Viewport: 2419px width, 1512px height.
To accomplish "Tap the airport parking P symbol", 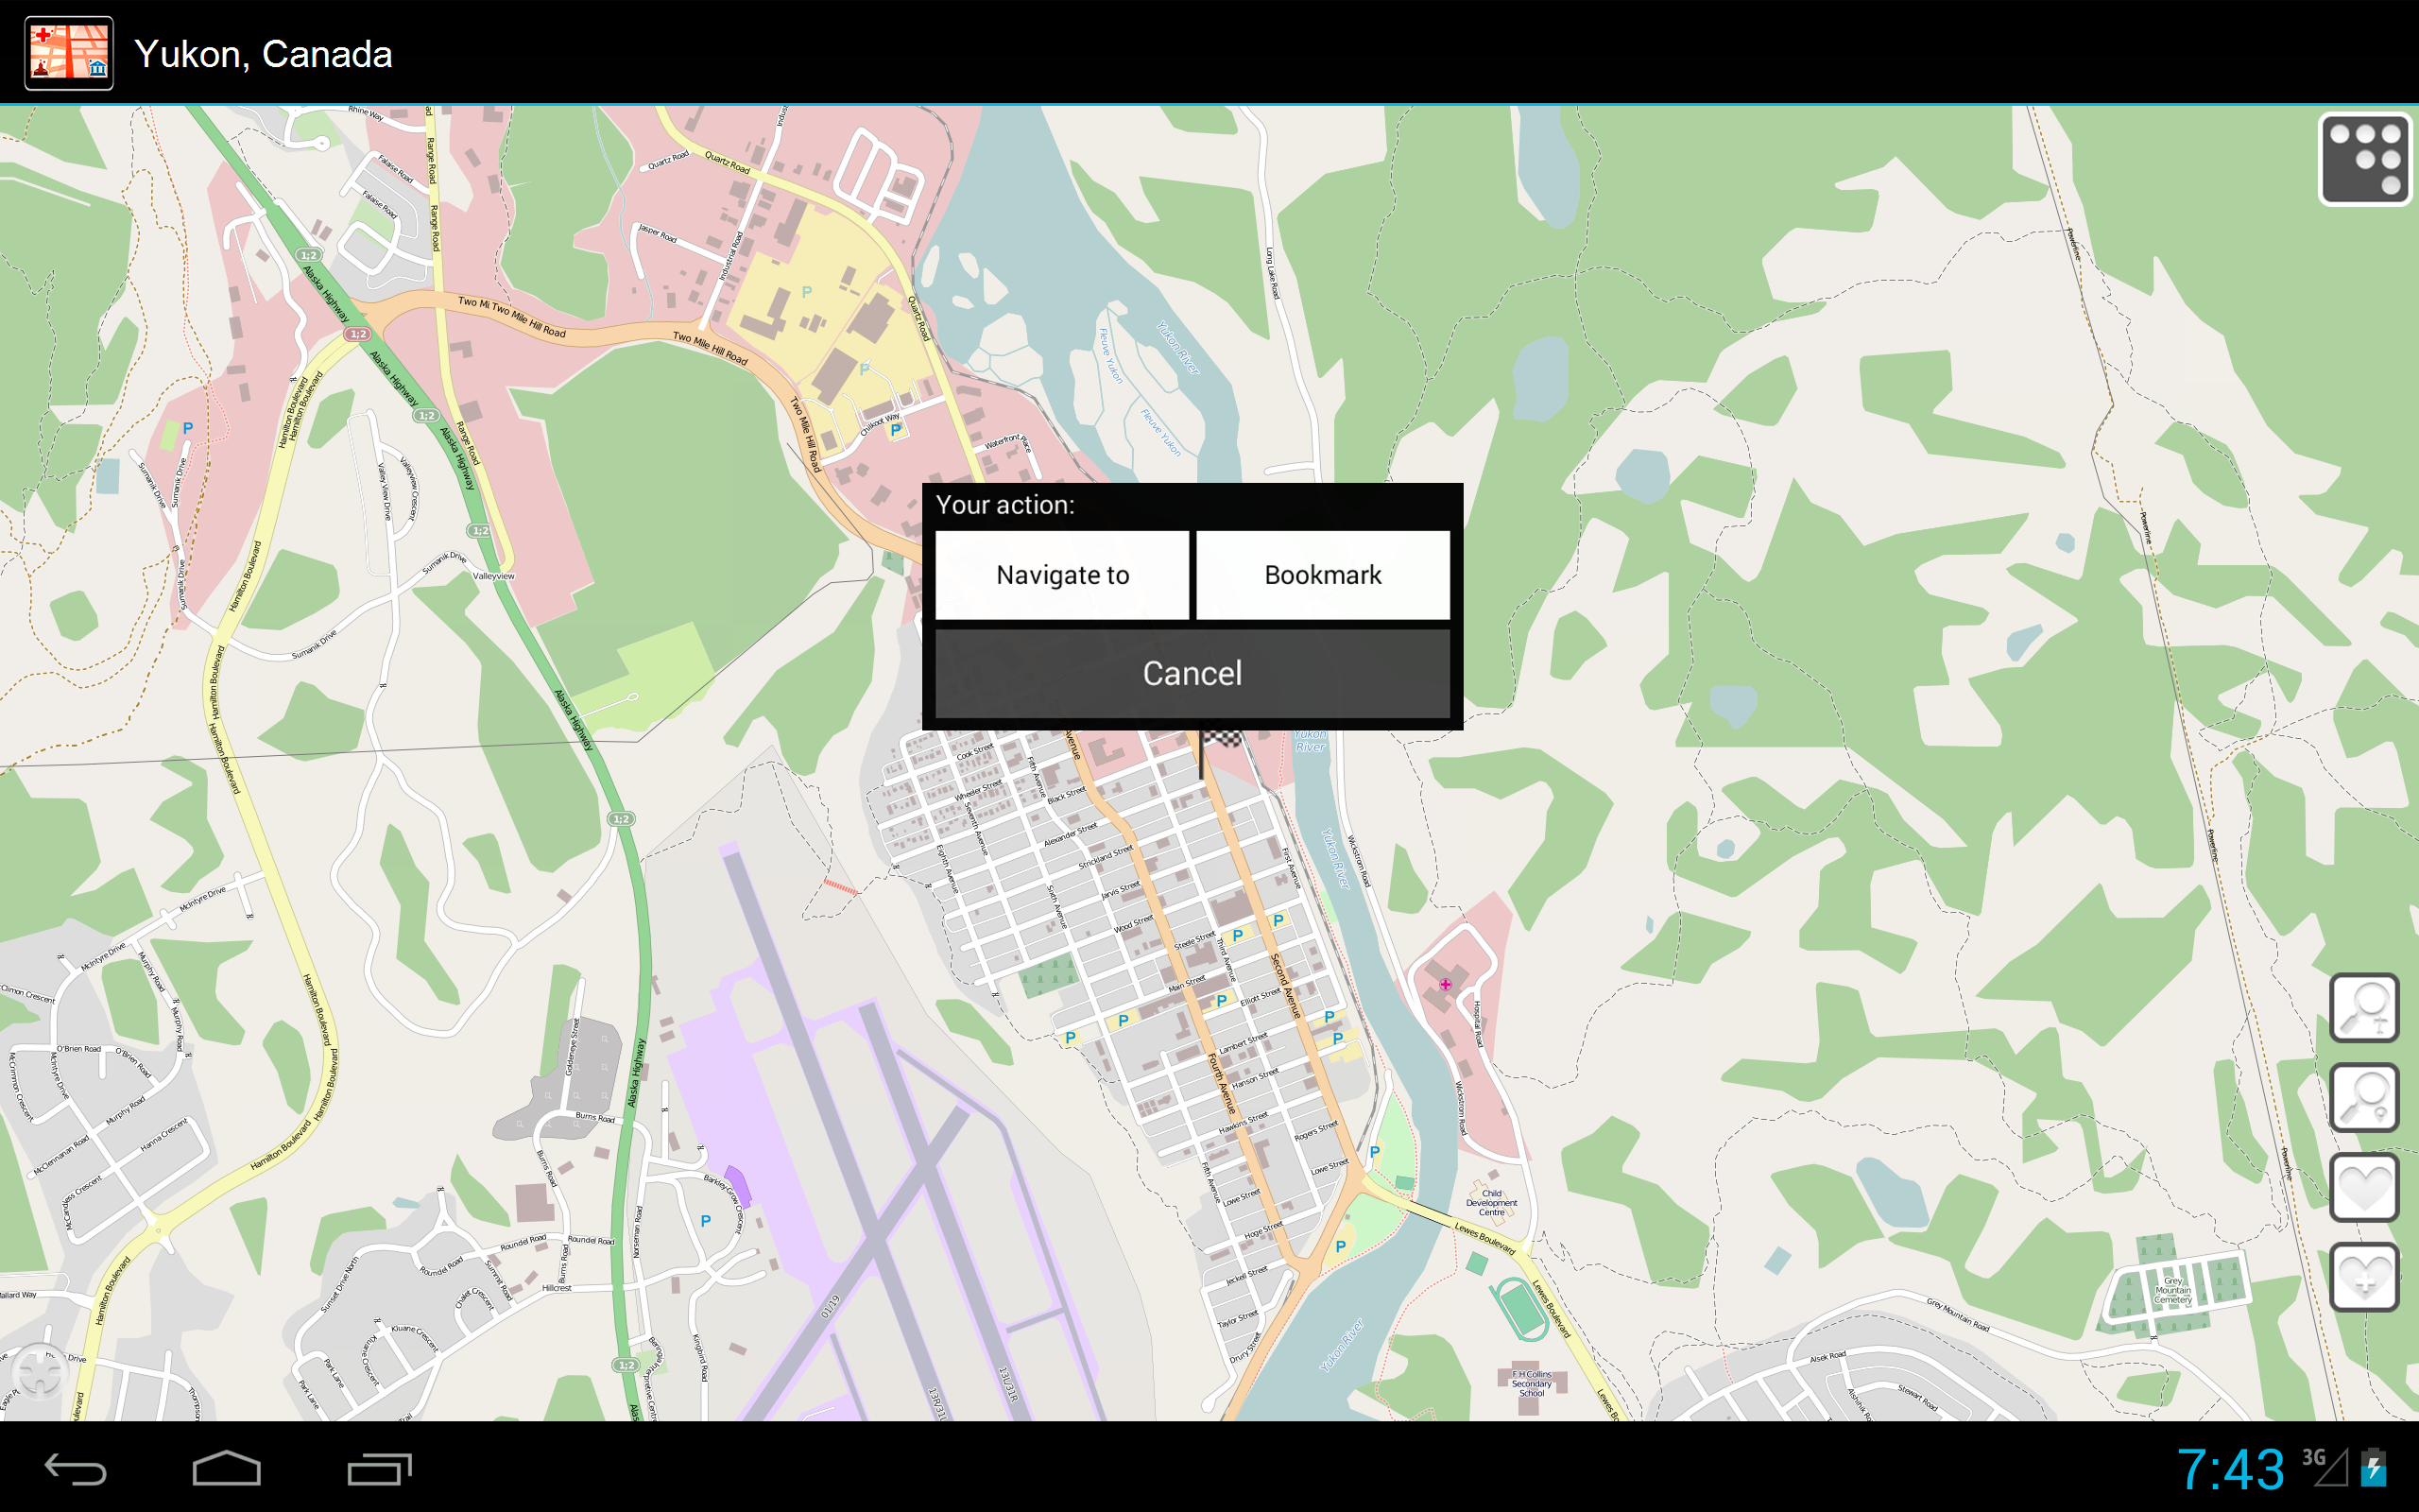I will [706, 1221].
